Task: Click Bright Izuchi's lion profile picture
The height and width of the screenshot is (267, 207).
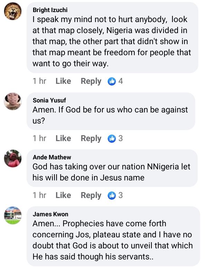Action: (x=13, y=12)
